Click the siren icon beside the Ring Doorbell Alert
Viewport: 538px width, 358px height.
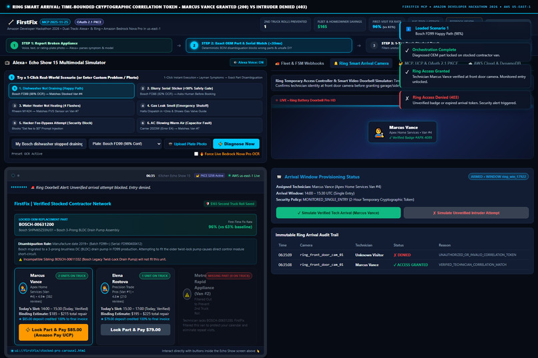point(33,187)
